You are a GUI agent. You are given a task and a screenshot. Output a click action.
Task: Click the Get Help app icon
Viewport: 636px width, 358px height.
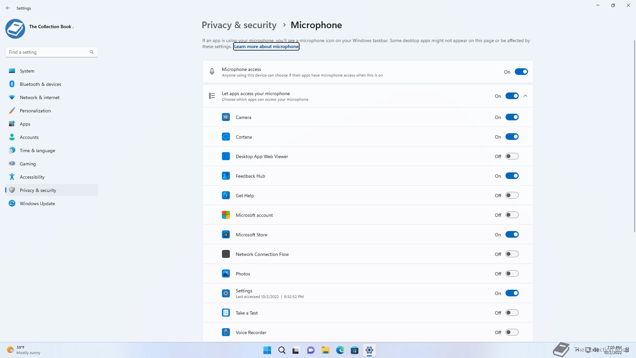click(x=226, y=195)
